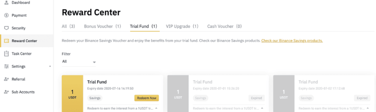Screen dimensions: 376x112
Task: Follow the Check our Binance Savings products link
Action: 292,41
